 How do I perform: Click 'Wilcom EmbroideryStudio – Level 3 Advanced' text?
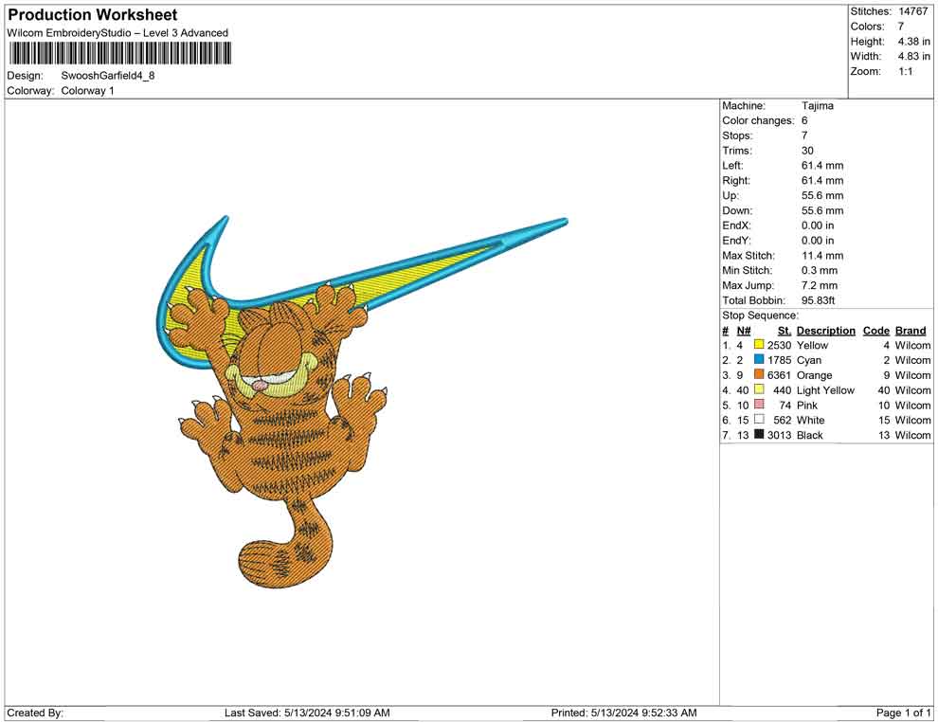pyautogui.click(x=117, y=33)
